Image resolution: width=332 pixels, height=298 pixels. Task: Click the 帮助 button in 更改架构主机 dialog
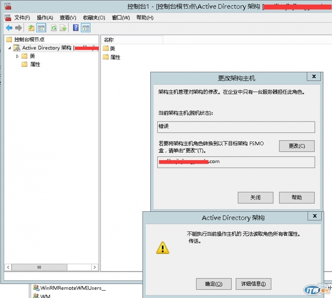point(297,198)
